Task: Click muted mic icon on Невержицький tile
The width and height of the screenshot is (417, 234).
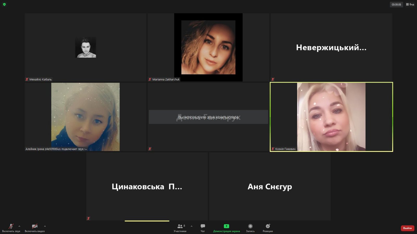Action: point(273,79)
